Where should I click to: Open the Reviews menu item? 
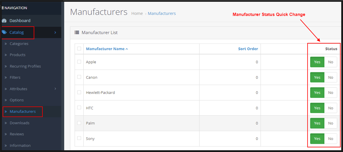pyautogui.click(x=17, y=134)
